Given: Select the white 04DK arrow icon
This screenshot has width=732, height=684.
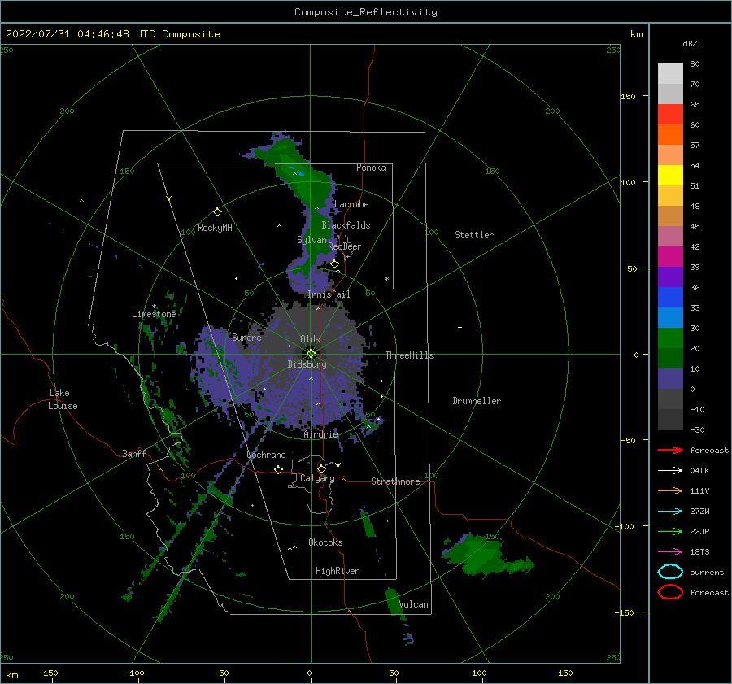Looking at the screenshot, I should (670, 470).
